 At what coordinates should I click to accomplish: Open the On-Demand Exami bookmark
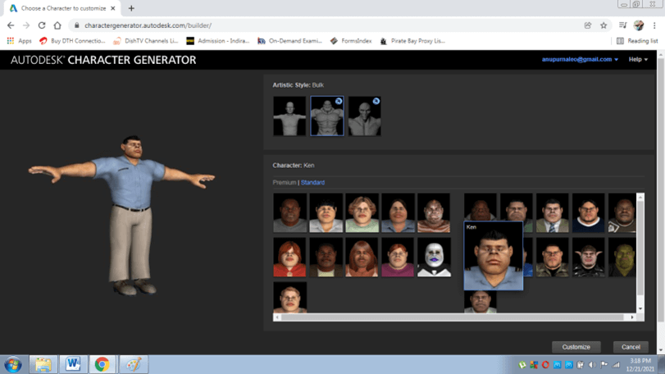(289, 41)
